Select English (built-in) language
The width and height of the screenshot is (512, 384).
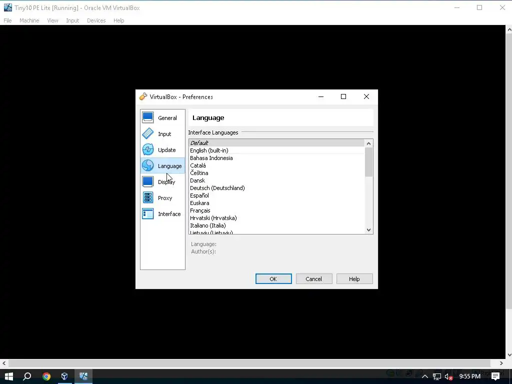click(x=276, y=150)
